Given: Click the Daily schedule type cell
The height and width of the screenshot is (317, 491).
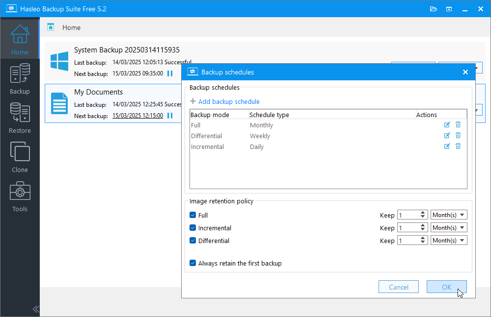Looking at the screenshot, I should click(x=257, y=146).
